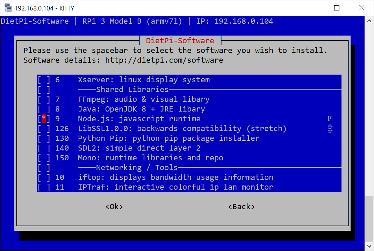This screenshot has height=251, width=374.
Task: Click 'iftop: displays bandwidth usage information' text
Action: point(175,177)
